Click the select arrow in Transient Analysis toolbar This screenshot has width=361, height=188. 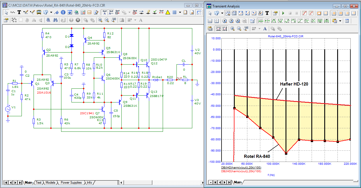click(x=210, y=13)
